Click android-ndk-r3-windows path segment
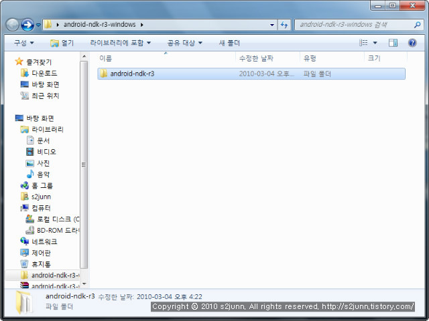 [x=100, y=25]
